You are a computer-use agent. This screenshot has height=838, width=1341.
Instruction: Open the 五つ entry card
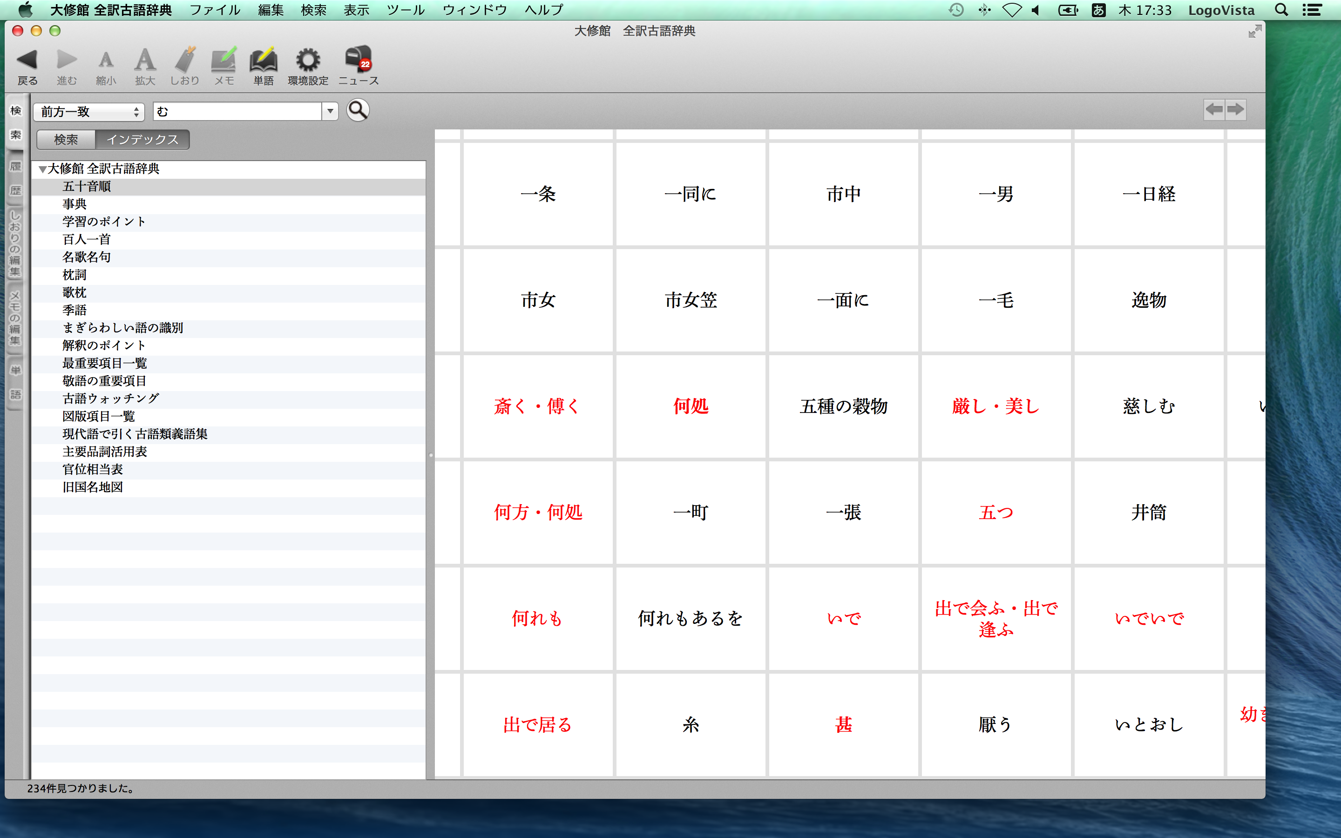point(996,512)
